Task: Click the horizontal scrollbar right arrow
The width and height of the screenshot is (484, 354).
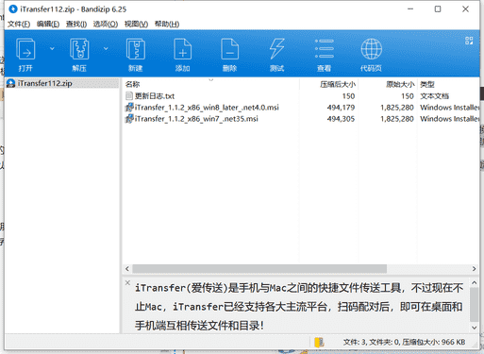Action: (474, 269)
